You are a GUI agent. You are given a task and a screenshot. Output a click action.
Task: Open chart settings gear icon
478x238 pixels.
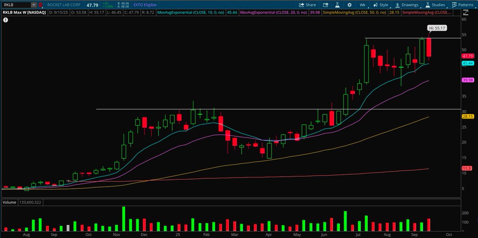coord(349,5)
